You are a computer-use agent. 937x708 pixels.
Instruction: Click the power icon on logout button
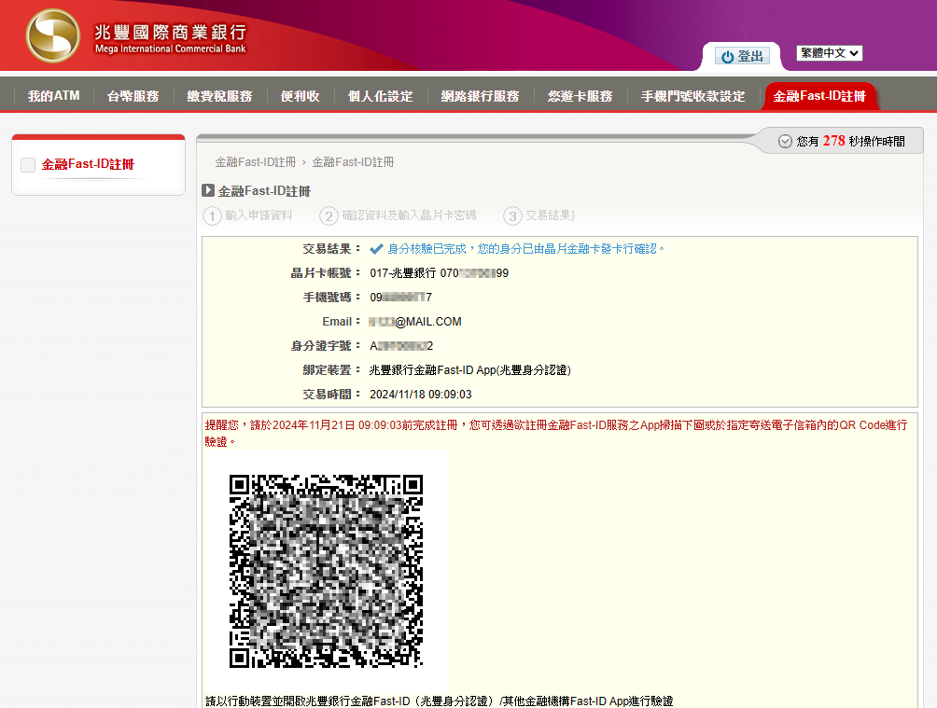tap(727, 57)
